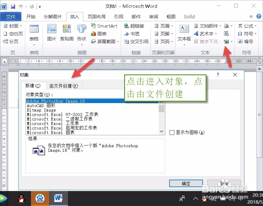Click the document vertical scrollbar up arrow
The height and width of the screenshot is (206, 263).
[x=259, y=69]
